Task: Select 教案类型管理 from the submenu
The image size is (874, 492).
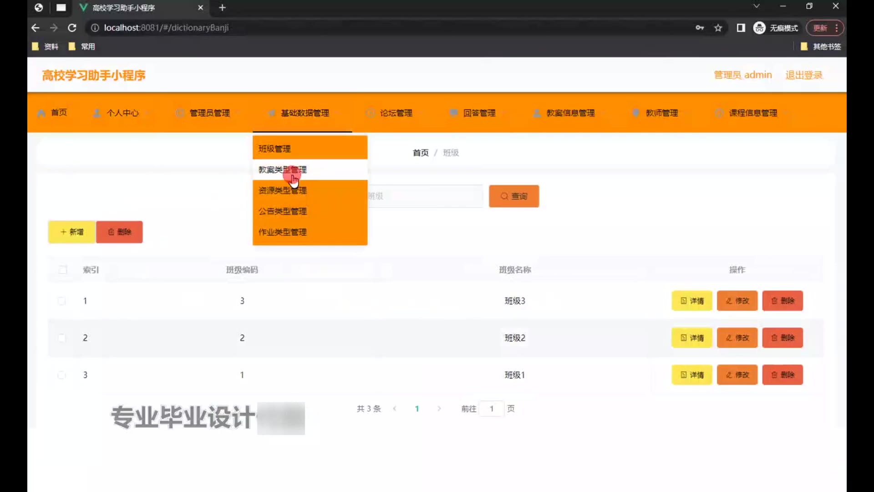Action: point(282,169)
